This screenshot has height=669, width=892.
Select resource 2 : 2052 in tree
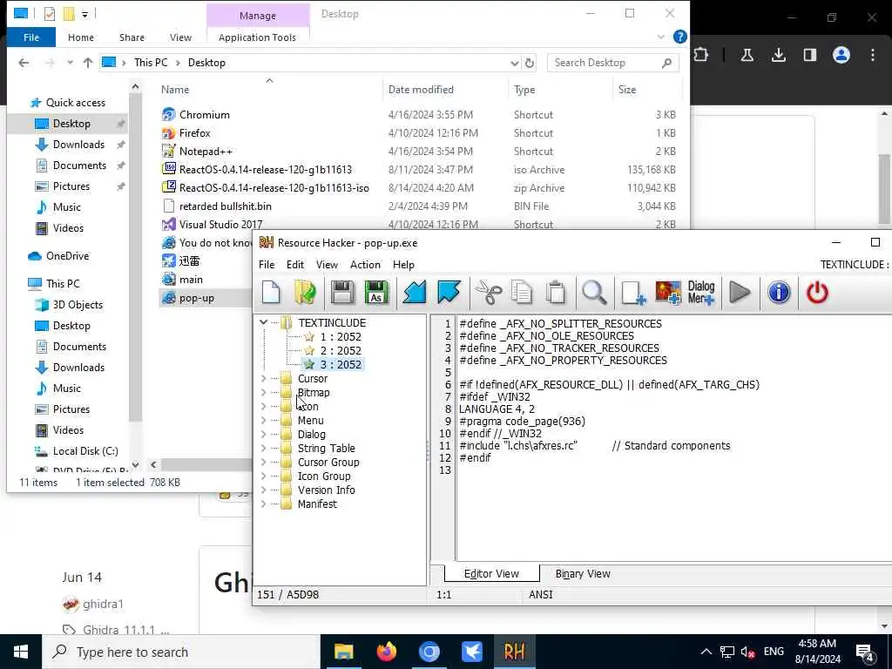[341, 350]
